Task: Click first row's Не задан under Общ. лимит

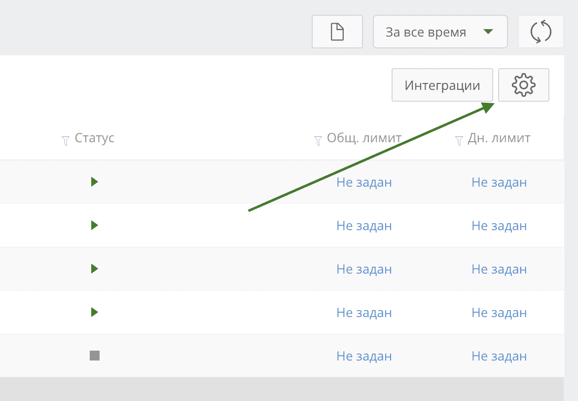Action: (364, 182)
